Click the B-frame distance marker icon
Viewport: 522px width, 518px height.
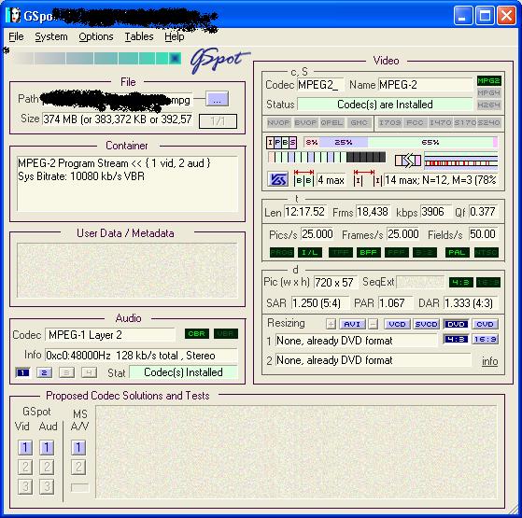tap(303, 178)
